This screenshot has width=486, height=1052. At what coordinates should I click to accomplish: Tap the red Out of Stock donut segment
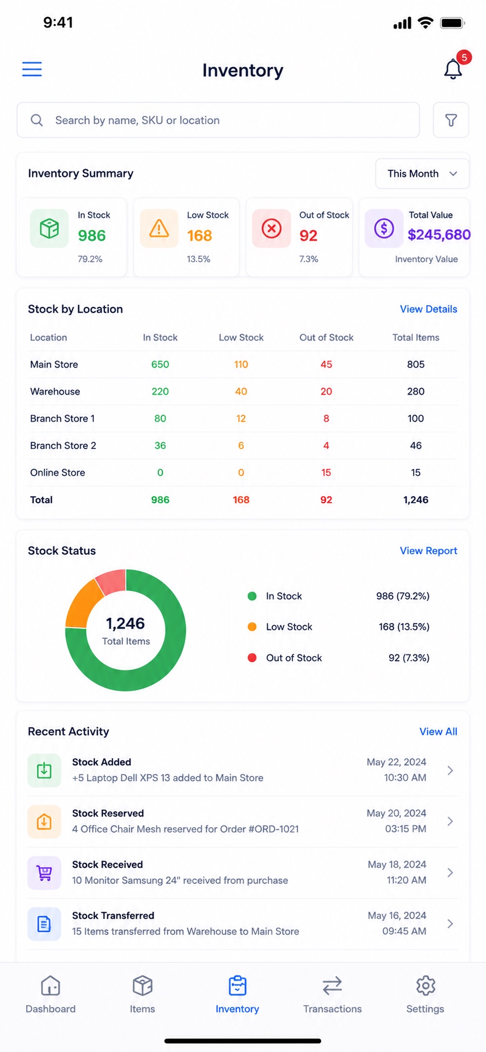coord(112,581)
